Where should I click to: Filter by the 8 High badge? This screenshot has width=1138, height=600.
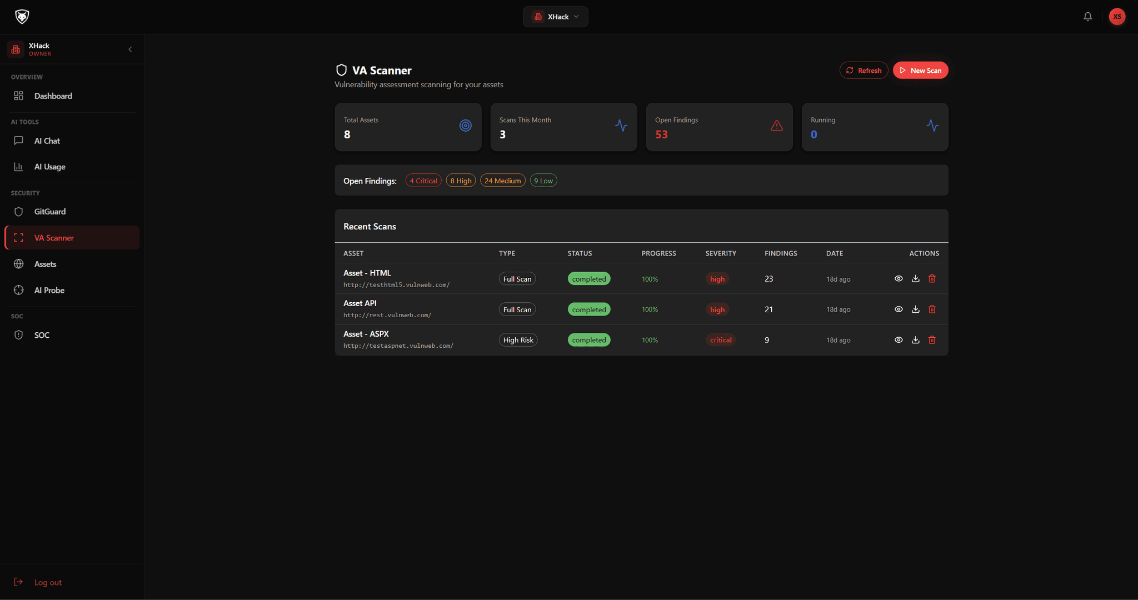461,181
